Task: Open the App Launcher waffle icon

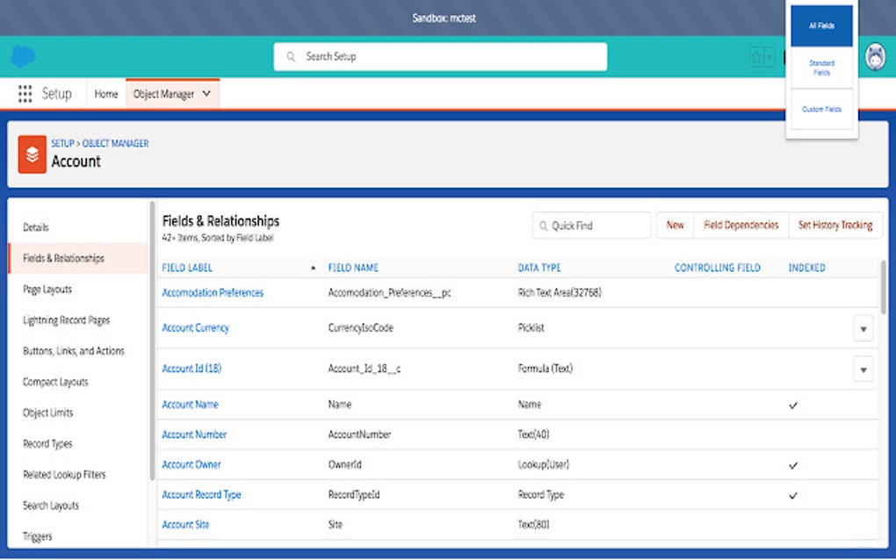Action: [x=24, y=93]
